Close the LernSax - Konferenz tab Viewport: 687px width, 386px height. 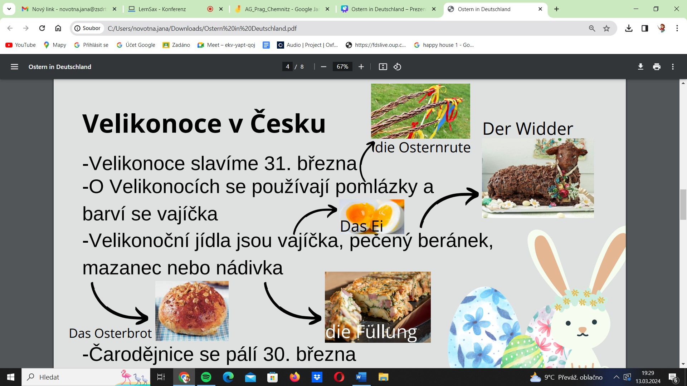point(221,9)
